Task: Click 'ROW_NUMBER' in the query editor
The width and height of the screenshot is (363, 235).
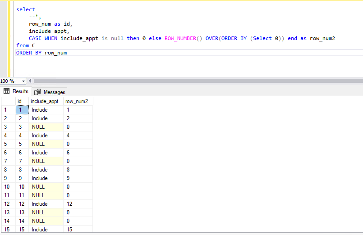Action: pyautogui.click(x=180, y=38)
